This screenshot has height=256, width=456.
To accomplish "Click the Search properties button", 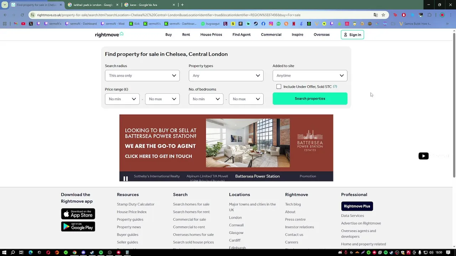I will tap(310, 98).
